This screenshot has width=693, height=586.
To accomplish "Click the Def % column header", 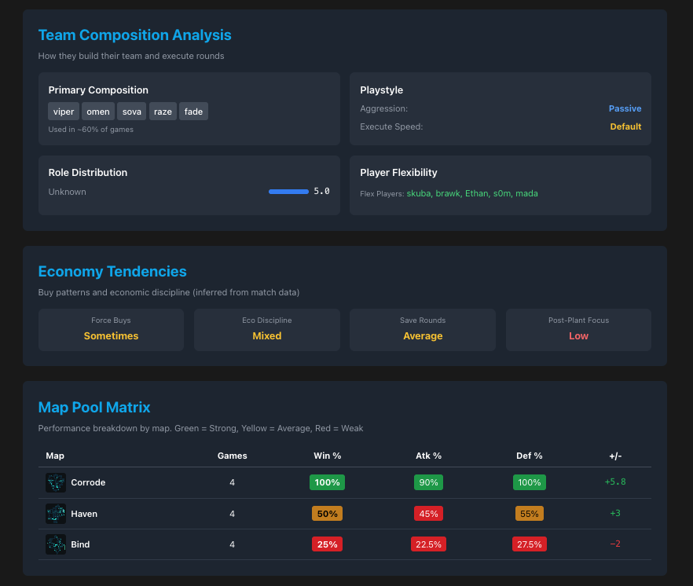I will click(x=529, y=456).
